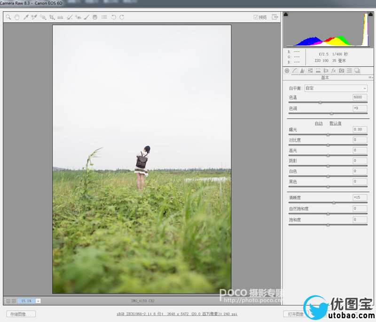
Task: Click the photo preview of the girl
Action: (x=142, y=159)
